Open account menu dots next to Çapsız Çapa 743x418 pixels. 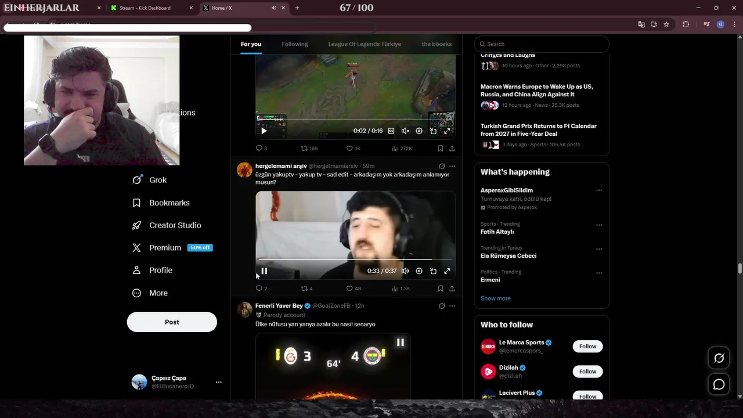pos(219,382)
